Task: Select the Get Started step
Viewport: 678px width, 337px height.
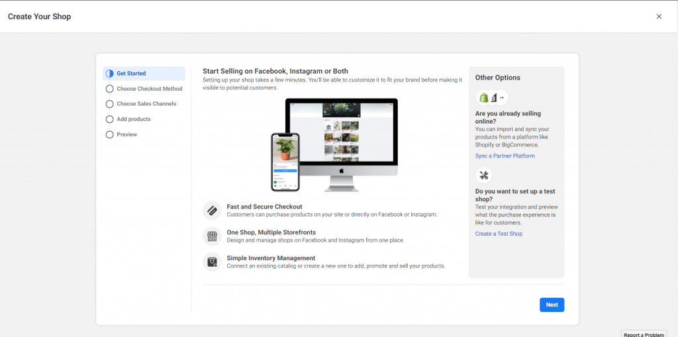Action: [x=144, y=73]
